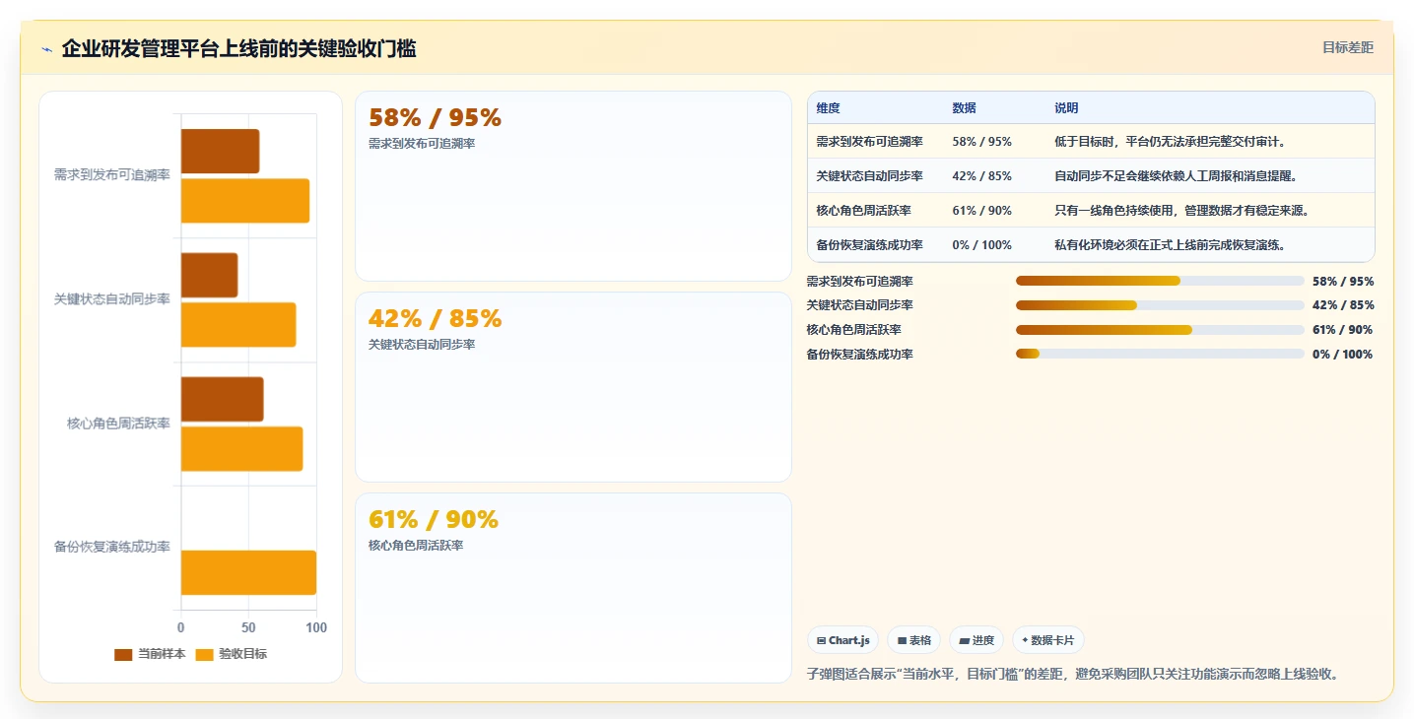Click the 备份恢复演练成功率 progress bar
Image resolution: width=1414 pixels, height=719 pixels.
[x=1160, y=355]
